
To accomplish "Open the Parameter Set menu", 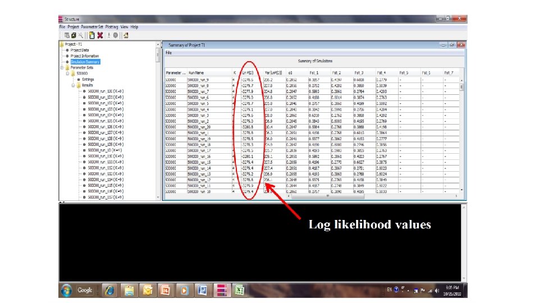I will [x=92, y=27].
